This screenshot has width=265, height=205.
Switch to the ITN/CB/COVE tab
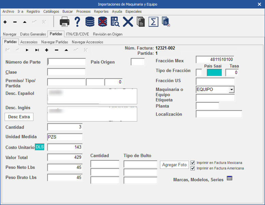coord(77,34)
